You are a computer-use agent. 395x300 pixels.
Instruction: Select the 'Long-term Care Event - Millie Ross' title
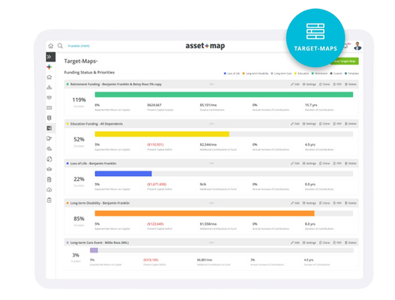pyautogui.click(x=100, y=242)
